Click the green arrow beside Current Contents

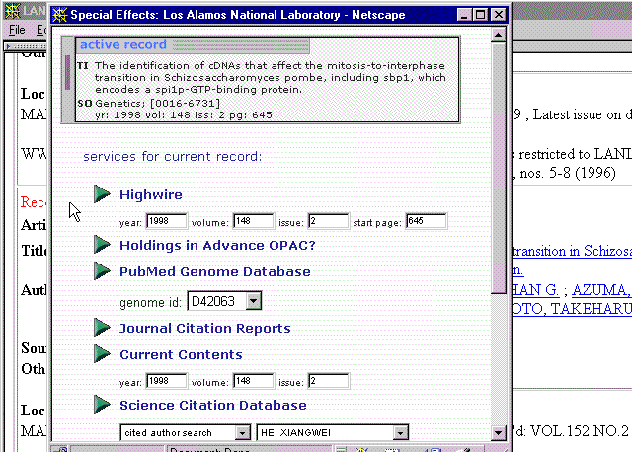point(102,354)
